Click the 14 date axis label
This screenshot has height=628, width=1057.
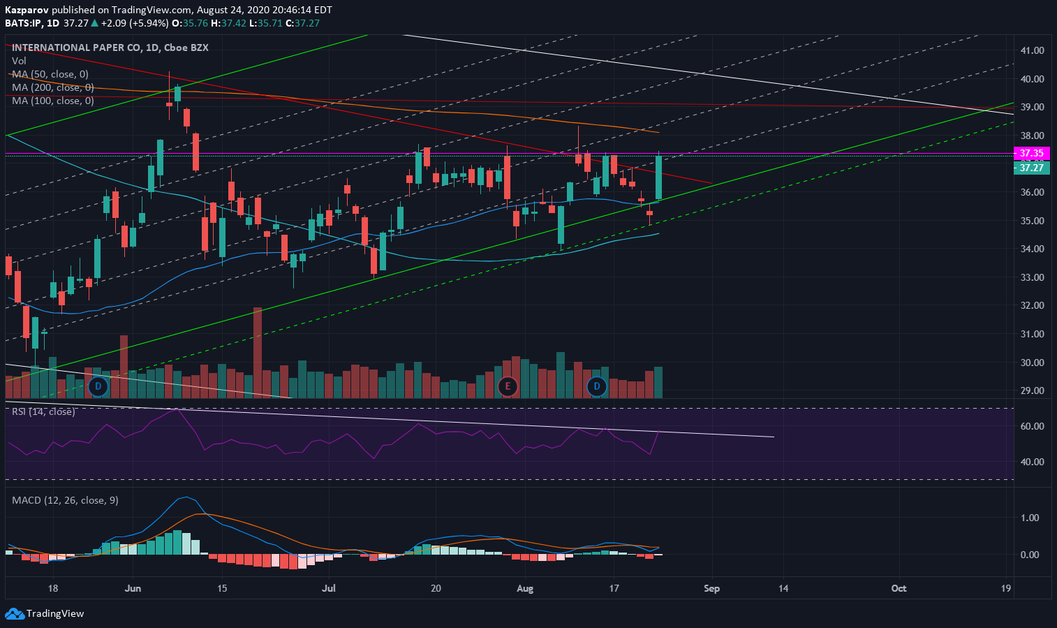(783, 588)
